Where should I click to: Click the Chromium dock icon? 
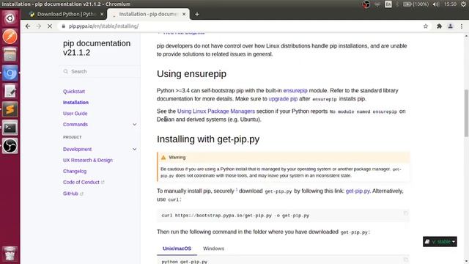(x=10, y=73)
